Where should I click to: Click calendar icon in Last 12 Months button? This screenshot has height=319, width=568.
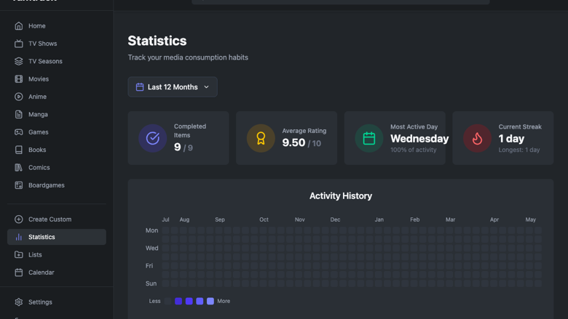[x=140, y=87]
